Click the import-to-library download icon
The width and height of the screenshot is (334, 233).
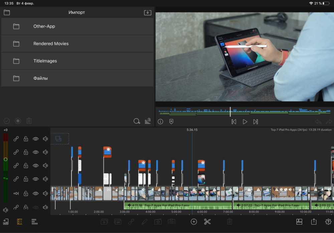pyautogui.click(x=147, y=13)
